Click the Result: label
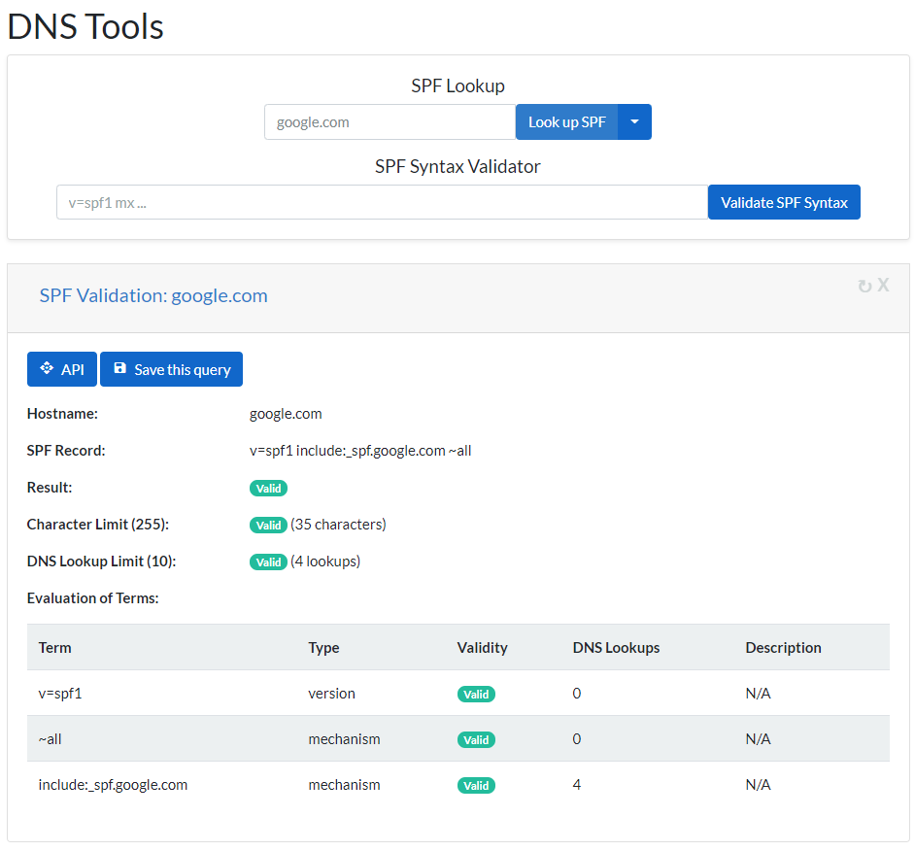This screenshot has height=851, width=915. (50, 488)
